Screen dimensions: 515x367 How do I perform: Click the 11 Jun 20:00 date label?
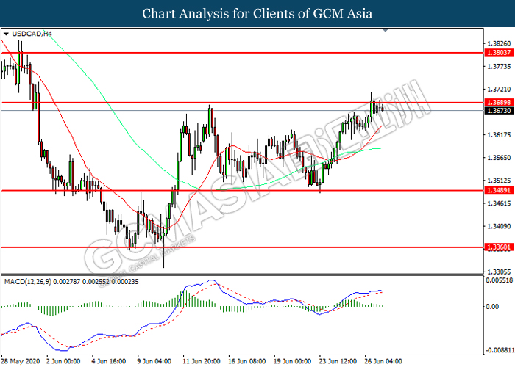(x=200, y=361)
